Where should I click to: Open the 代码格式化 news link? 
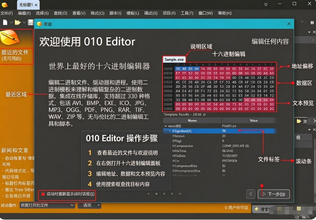pos(18,174)
